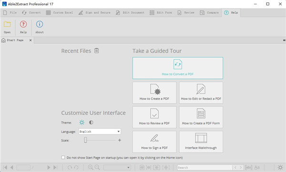The height and width of the screenshot is (172, 286).
Task: Click the second page-view mode icon
Action: pos(149,167)
